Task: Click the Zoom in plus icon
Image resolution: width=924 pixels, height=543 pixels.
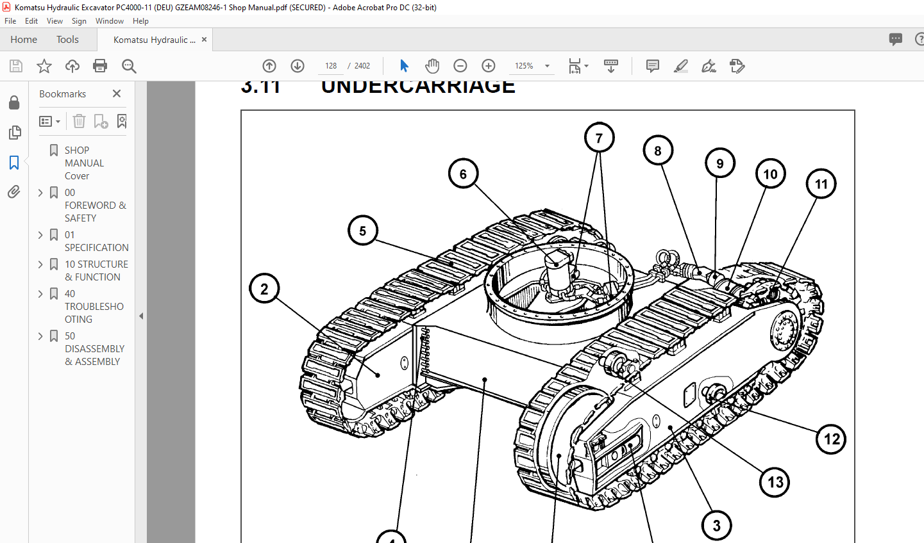Action: 489,66
